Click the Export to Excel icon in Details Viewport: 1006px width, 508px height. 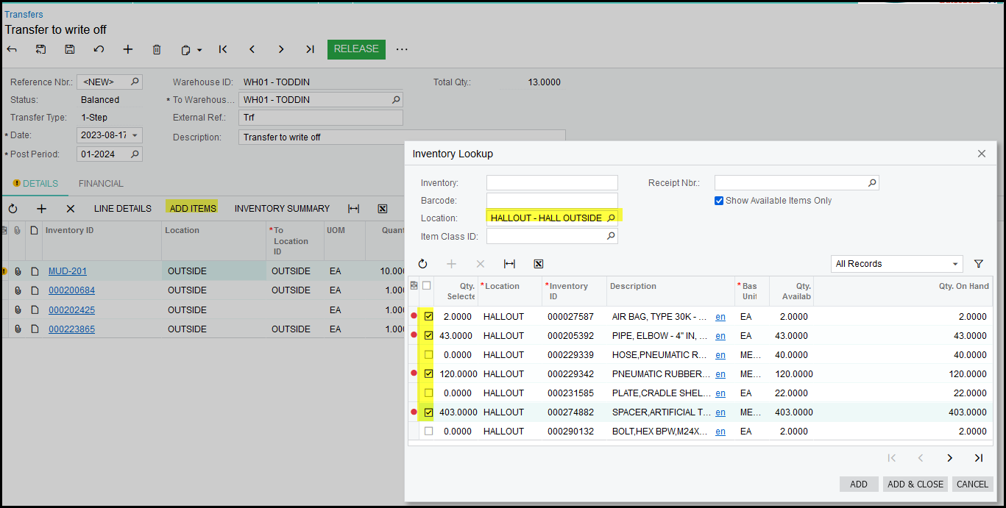(383, 209)
